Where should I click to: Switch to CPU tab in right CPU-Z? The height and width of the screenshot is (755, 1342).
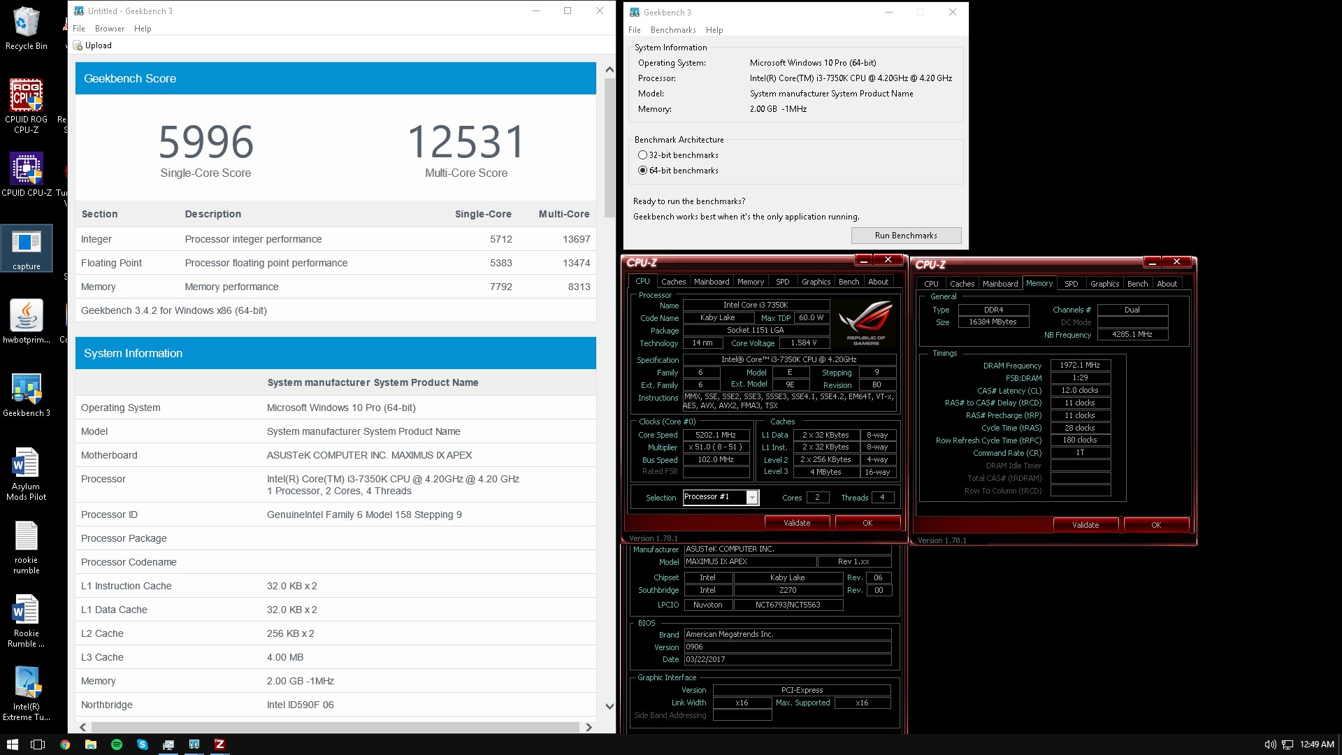click(x=931, y=284)
